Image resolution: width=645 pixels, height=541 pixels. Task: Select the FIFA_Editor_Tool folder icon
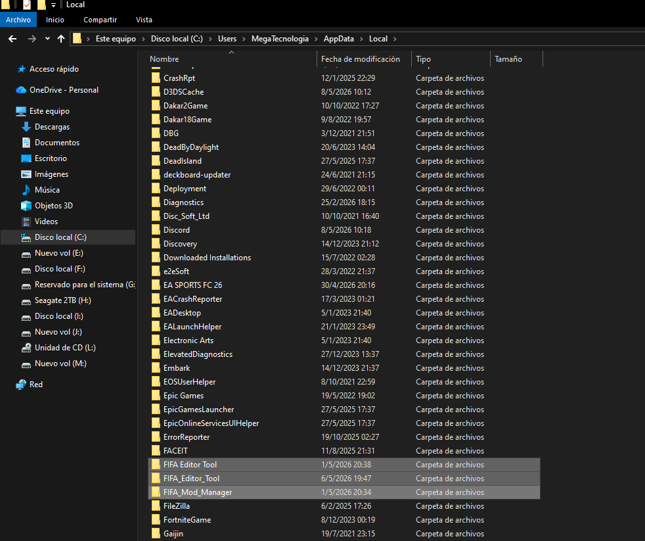tap(156, 479)
